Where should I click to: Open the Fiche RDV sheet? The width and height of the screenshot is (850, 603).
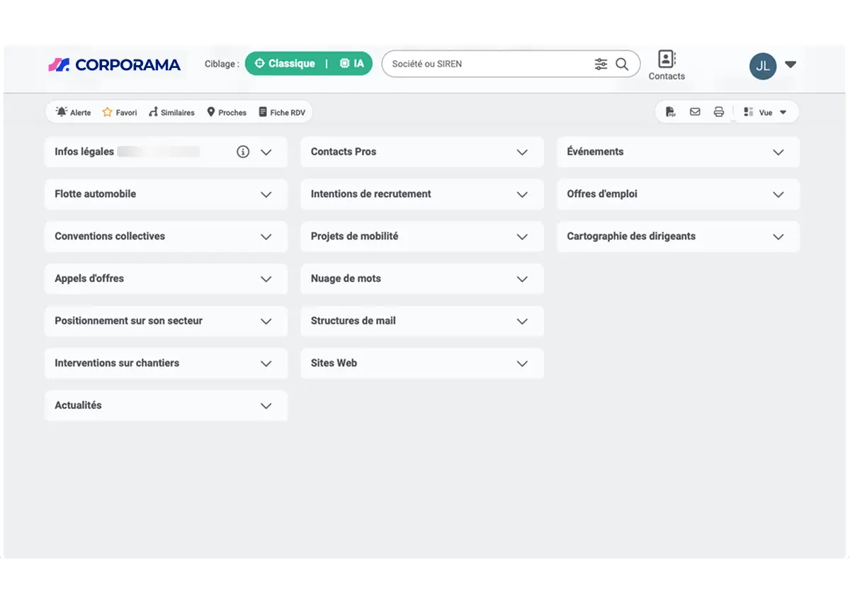(x=282, y=112)
